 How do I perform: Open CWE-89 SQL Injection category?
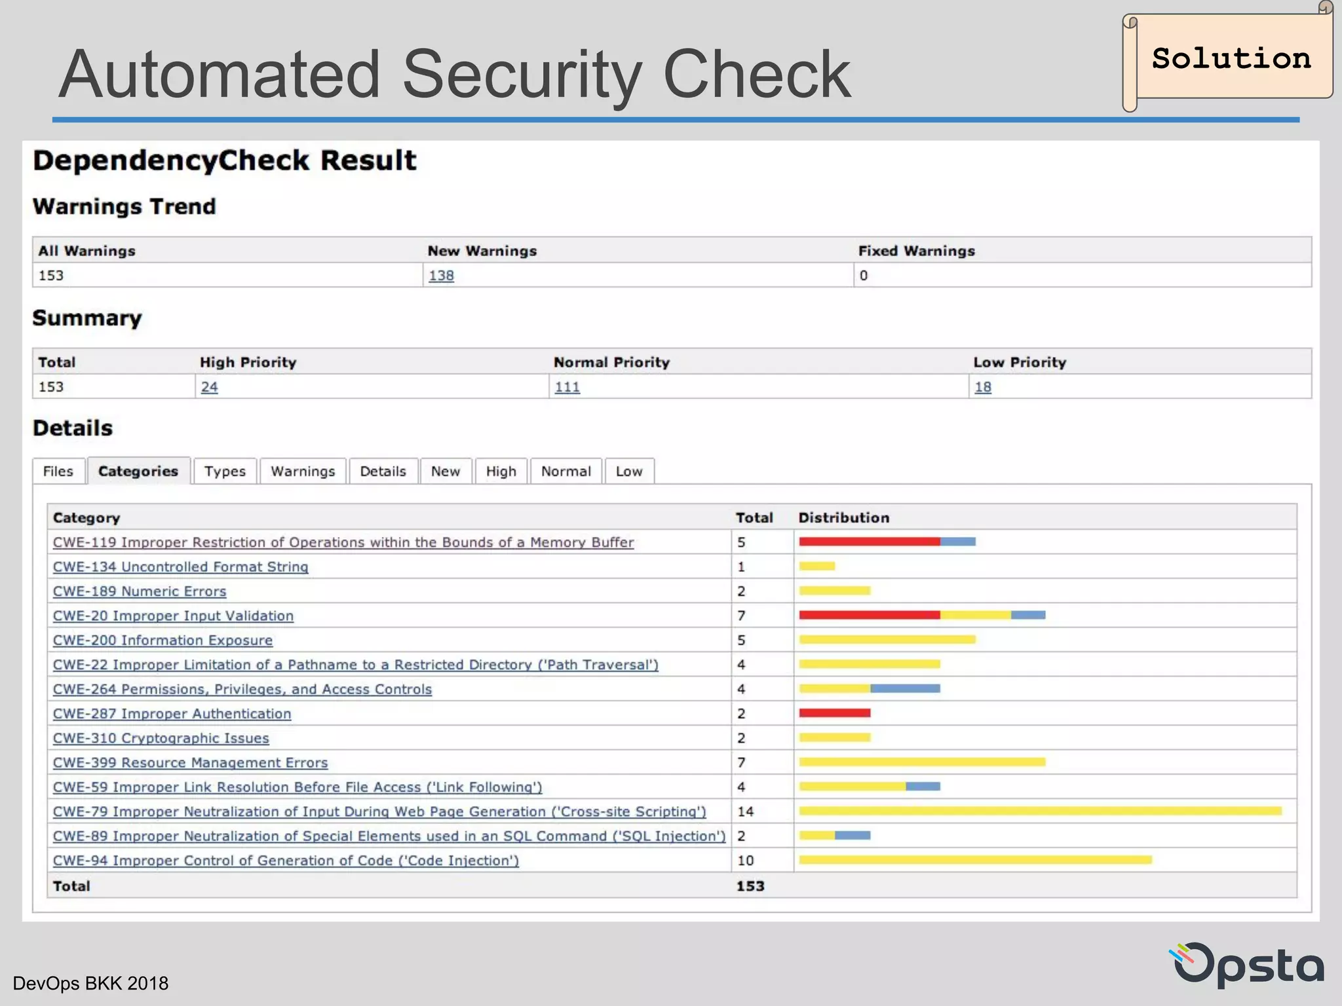click(x=389, y=836)
